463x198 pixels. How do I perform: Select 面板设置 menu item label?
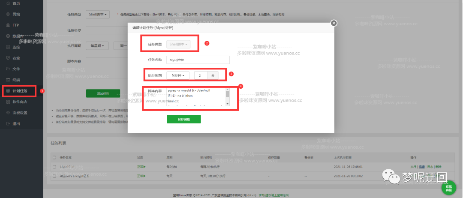pos(20,113)
